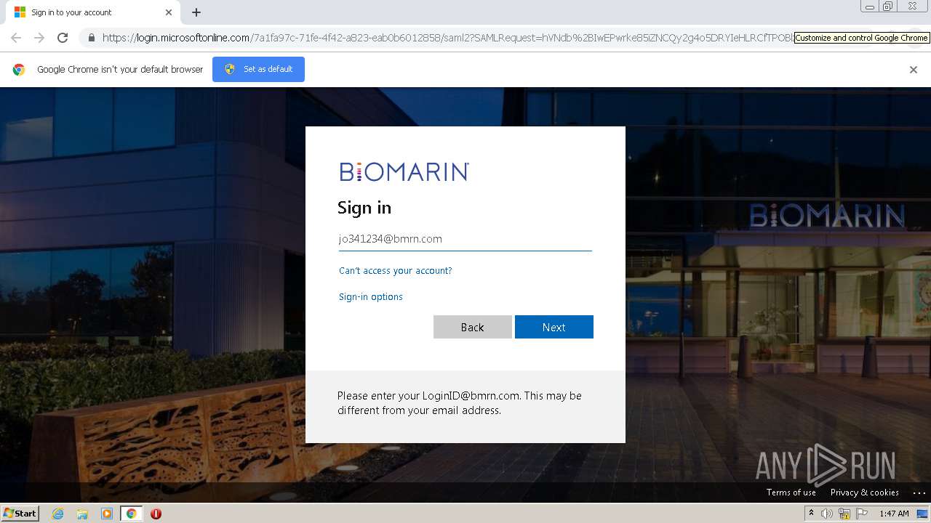Open Windows Media Player from taskbar
The image size is (931, 523).
click(x=107, y=514)
